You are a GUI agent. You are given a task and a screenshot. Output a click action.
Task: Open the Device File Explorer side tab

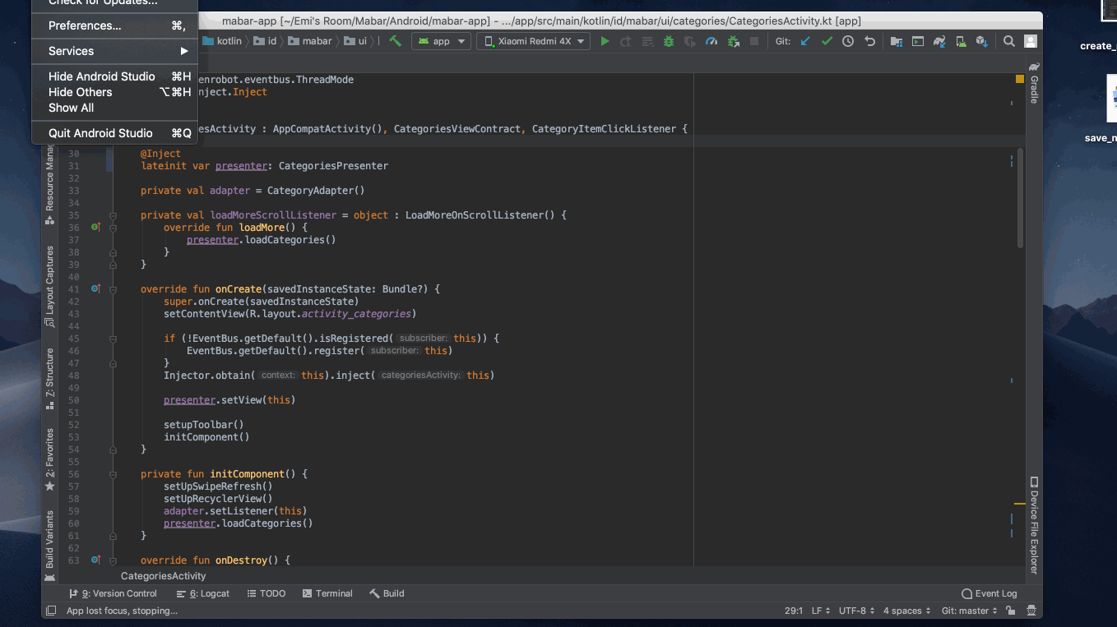click(x=1034, y=524)
